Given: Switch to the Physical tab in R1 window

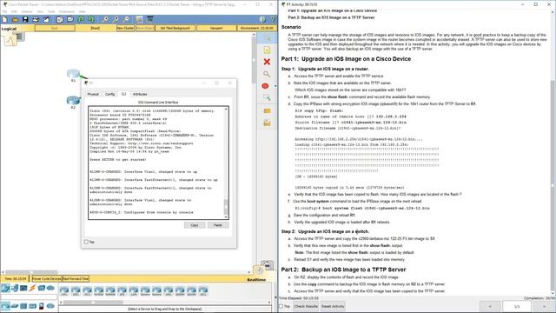Looking at the screenshot, I should coord(93,94).
